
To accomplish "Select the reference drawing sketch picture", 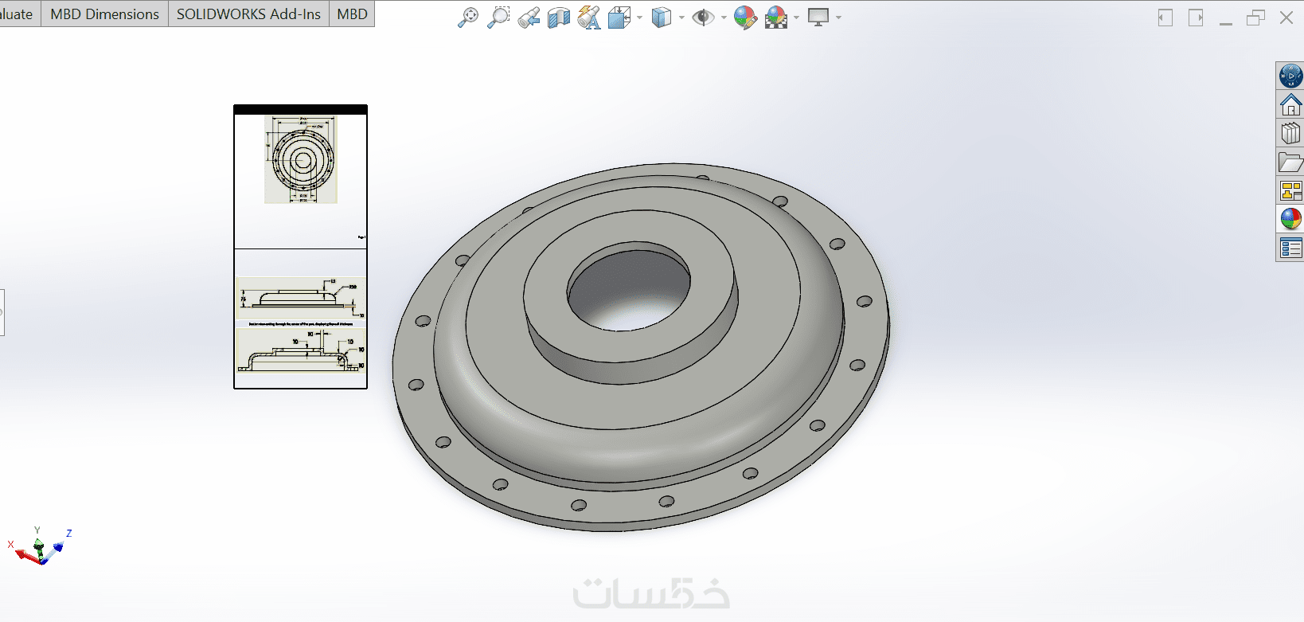I will 300,247.
